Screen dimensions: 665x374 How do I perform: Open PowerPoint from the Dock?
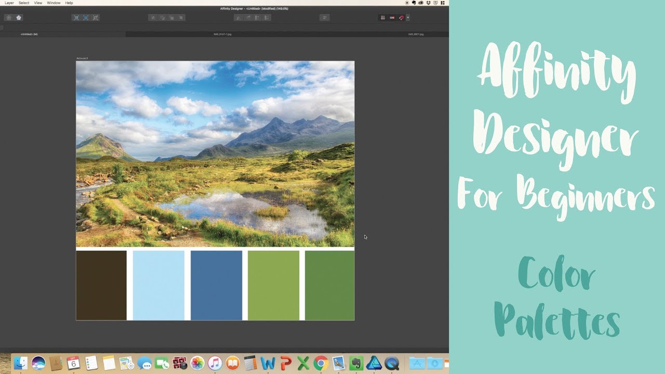[x=286, y=363]
